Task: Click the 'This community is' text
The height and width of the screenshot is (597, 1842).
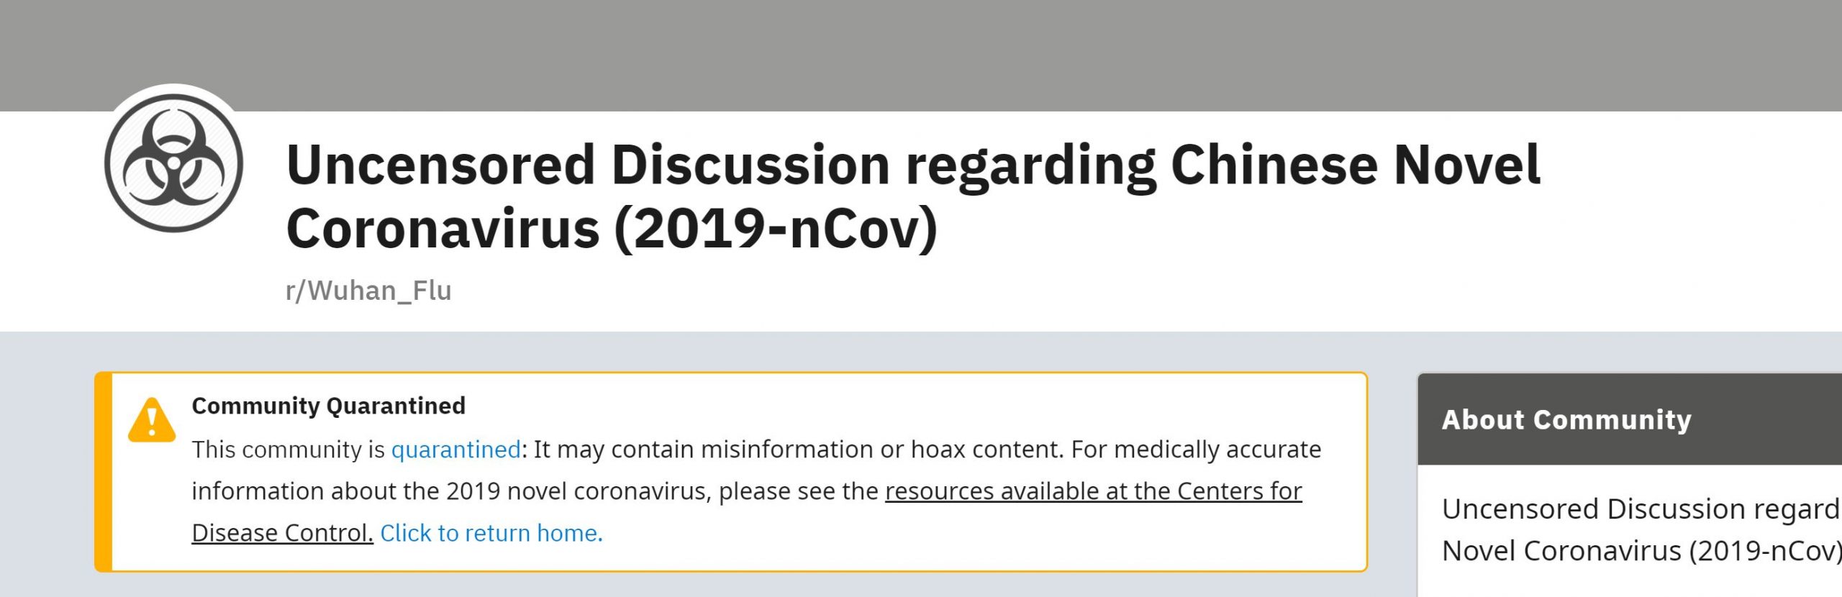Action: [x=288, y=450]
